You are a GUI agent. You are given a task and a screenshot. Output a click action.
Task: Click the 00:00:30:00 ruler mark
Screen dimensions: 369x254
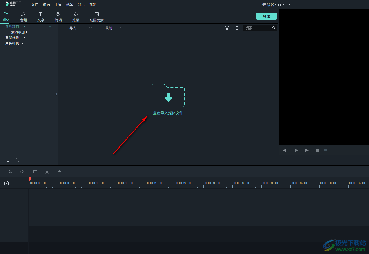click(212, 183)
